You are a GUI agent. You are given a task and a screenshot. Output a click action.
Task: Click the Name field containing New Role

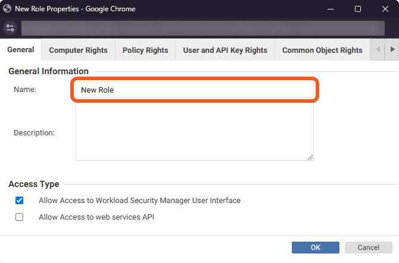(194, 90)
